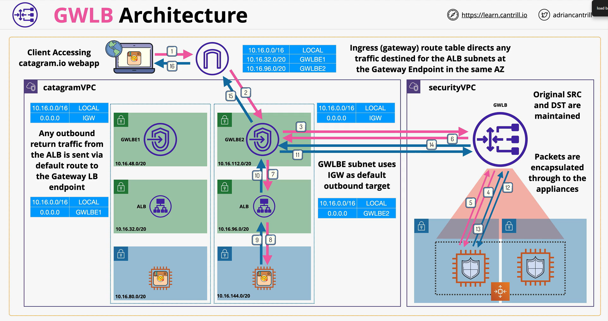Image resolution: width=608 pixels, height=321 pixels.
Task: Click the right security appliance chip icon
Action: [535, 267]
